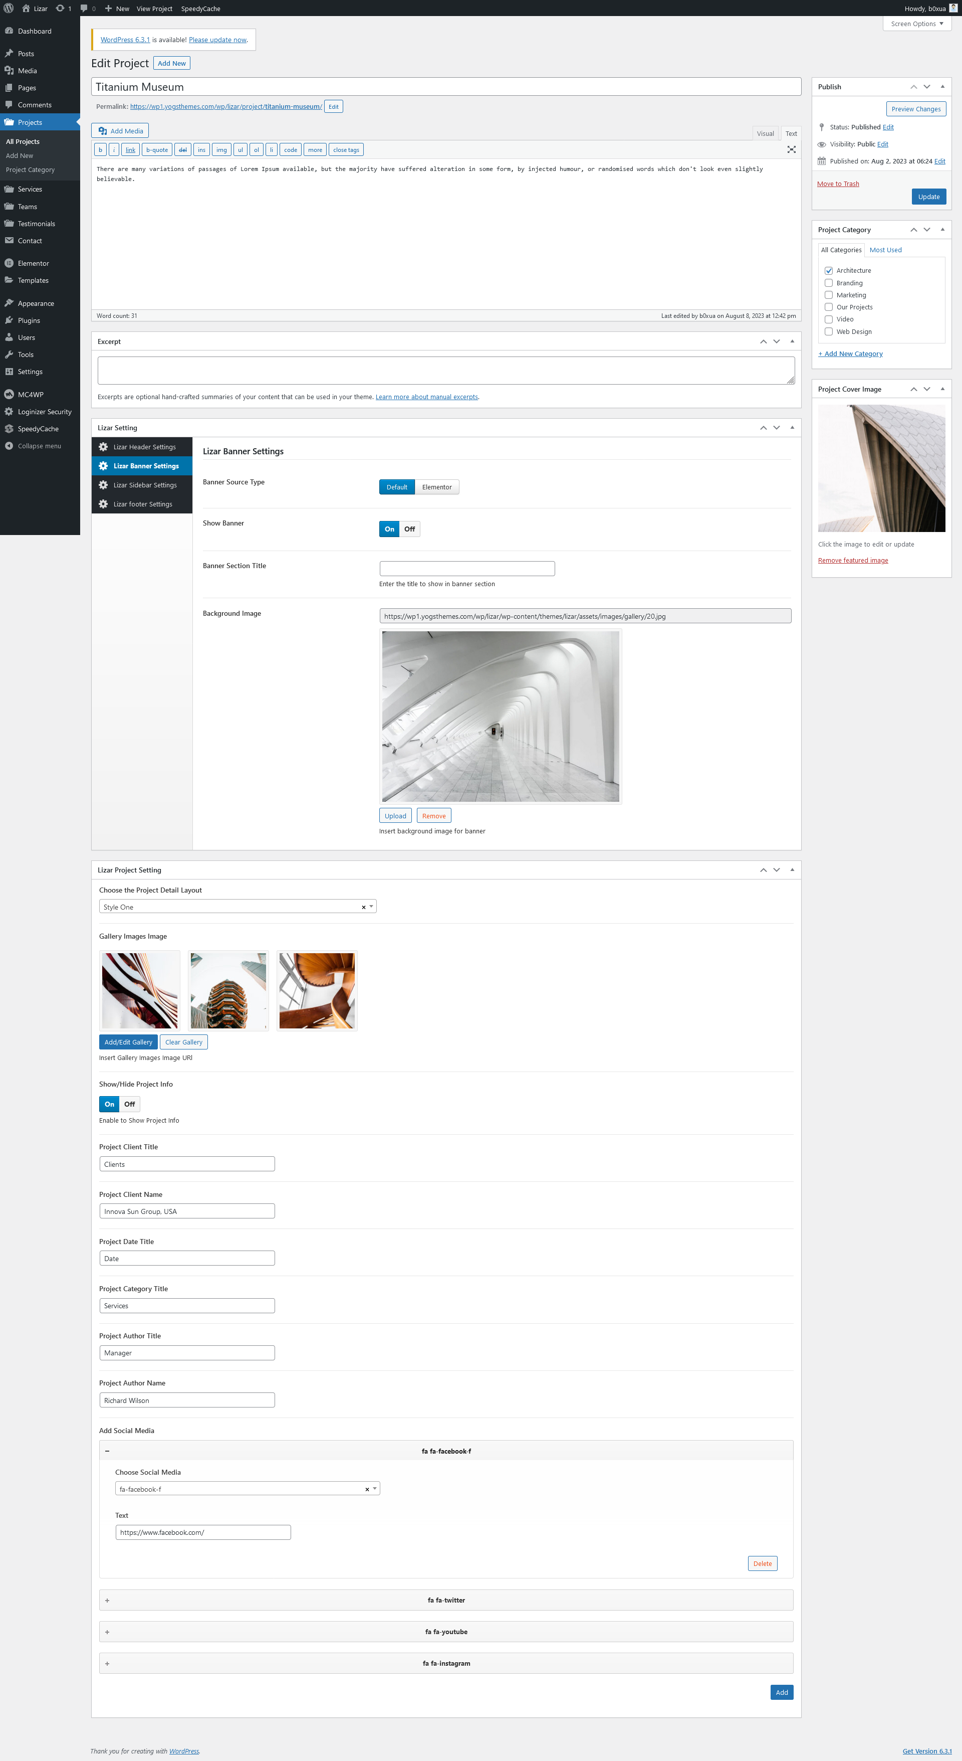Turn Show Banner off
The width and height of the screenshot is (962, 1761).
tap(409, 529)
